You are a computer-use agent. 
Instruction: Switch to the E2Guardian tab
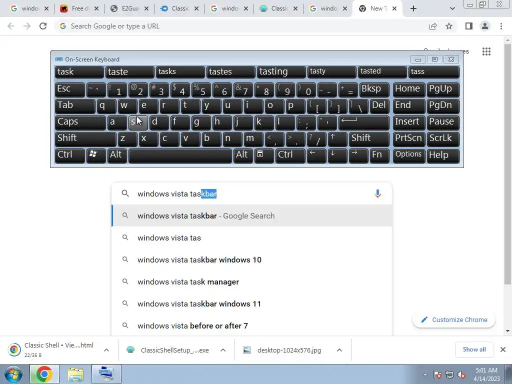click(129, 8)
